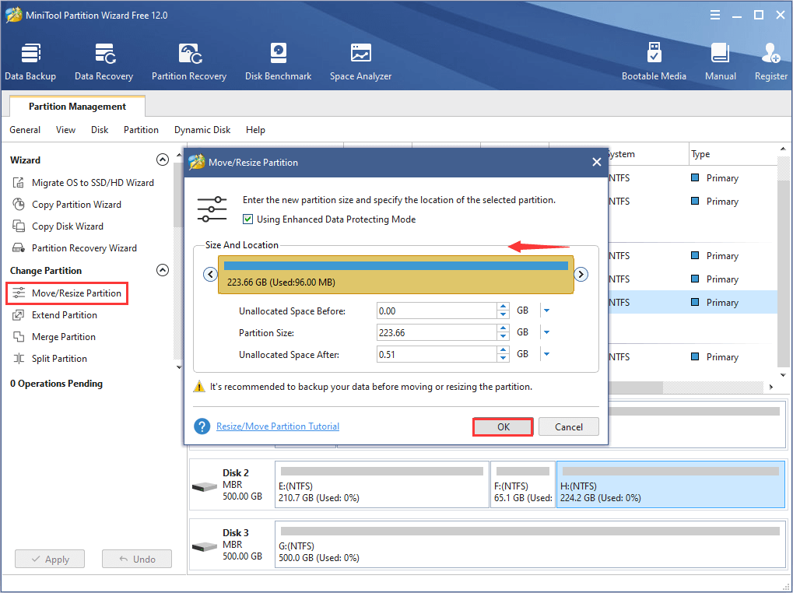Choose Extend Partition in the sidebar
This screenshot has width=793, height=593.
(x=54, y=315)
